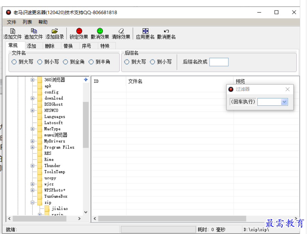Select the 360浏览器 folder icon

pyautogui.click(x=40, y=80)
